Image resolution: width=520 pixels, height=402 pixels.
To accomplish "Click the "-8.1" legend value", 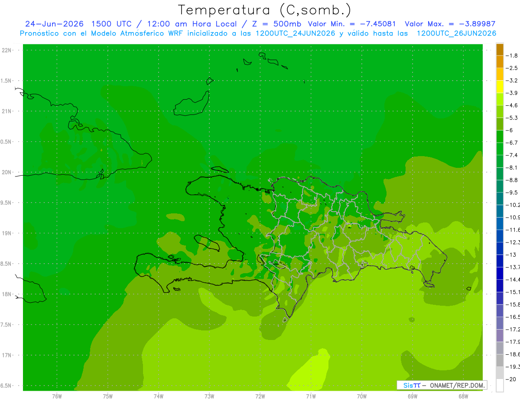I will click(x=513, y=168).
